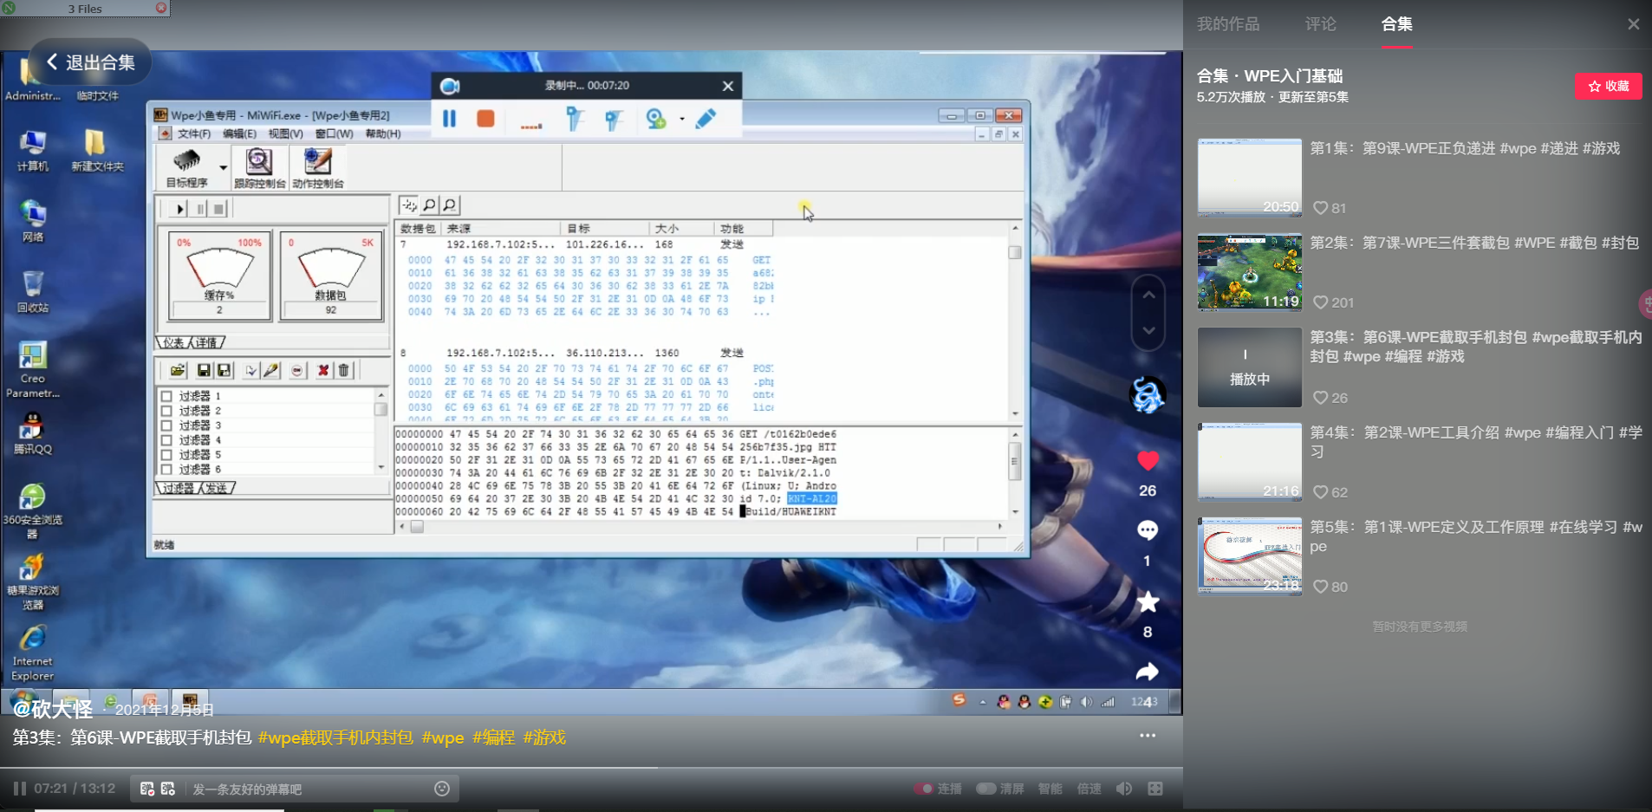Select packet row 8 in packet list
The image size is (1652, 812).
click(572, 354)
